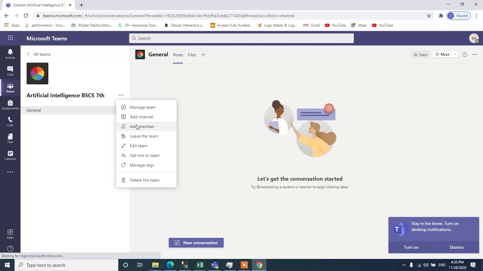This screenshot has width=483, height=271.
Task: Click the Windows taskbar search box
Action: (66, 265)
